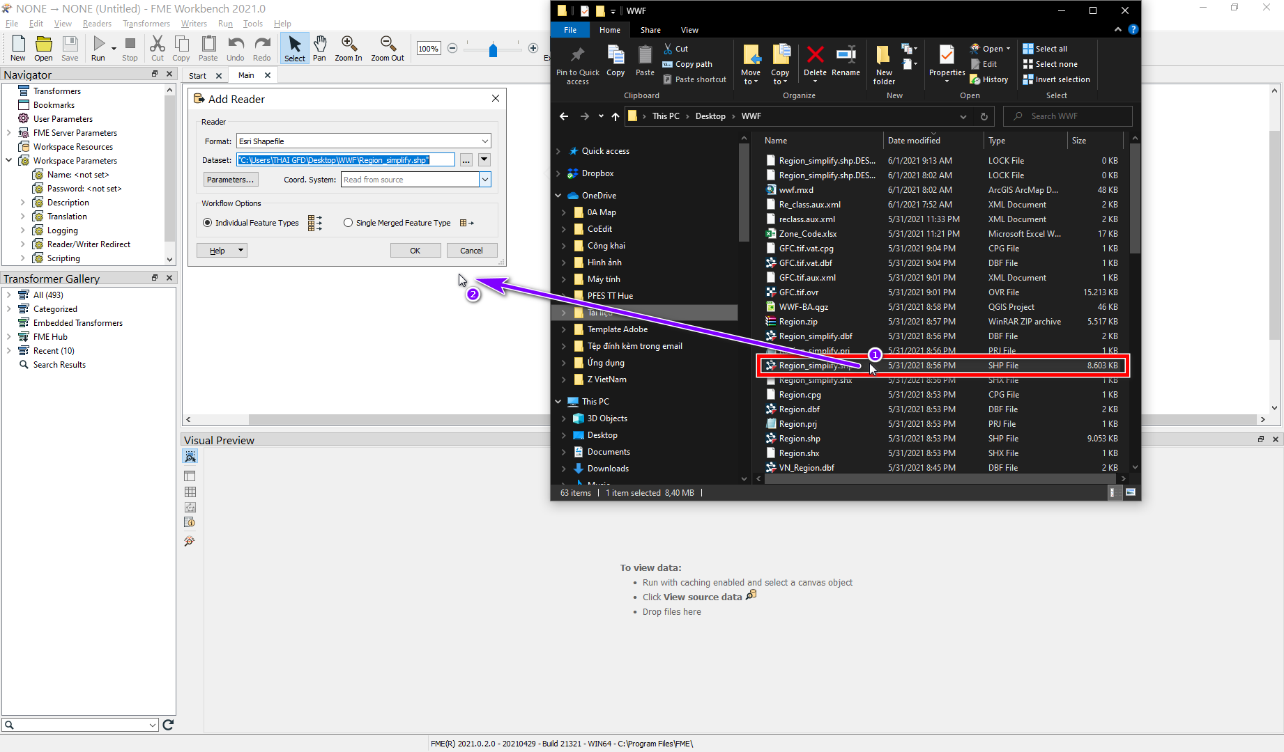Switch to the Start tab in FME canvas
This screenshot has width=1284, height=752.
pos(197,76)
